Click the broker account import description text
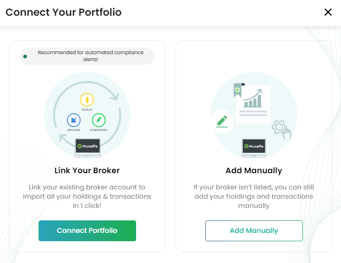341x263 pixels. point(87,196)
